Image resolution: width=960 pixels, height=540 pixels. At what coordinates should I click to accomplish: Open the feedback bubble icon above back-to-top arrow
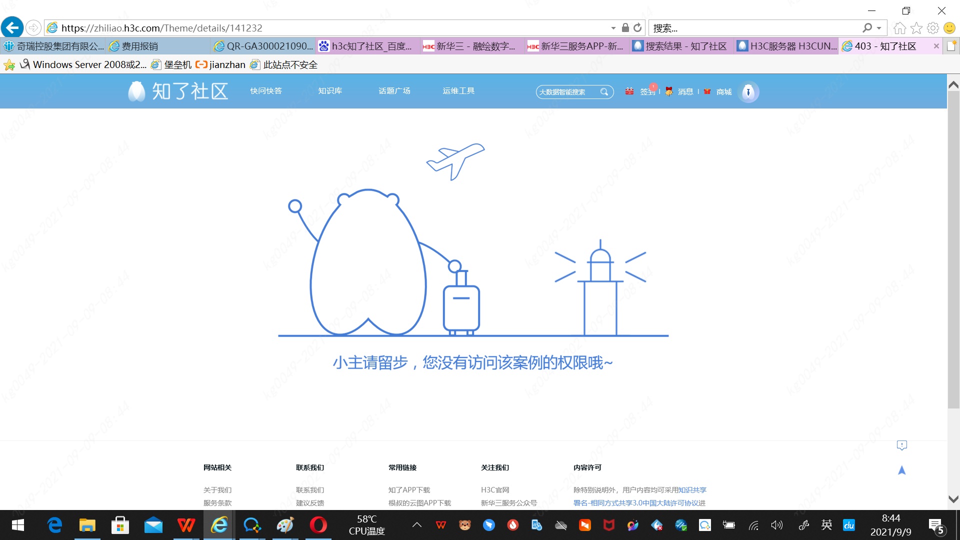[x=901, y=445]
